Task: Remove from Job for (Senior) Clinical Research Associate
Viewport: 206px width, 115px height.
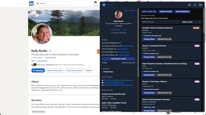Action: click(x=164, y=111)
